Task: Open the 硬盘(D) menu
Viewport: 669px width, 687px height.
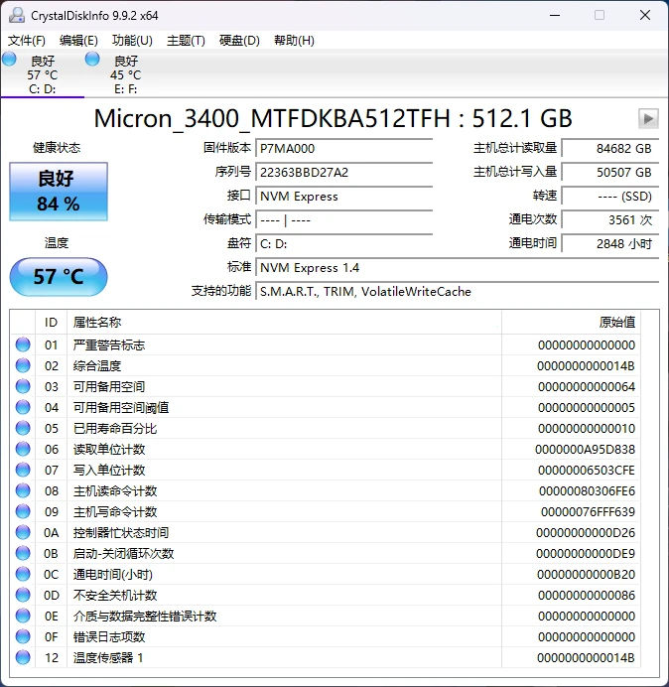Action: pos(239,41)
